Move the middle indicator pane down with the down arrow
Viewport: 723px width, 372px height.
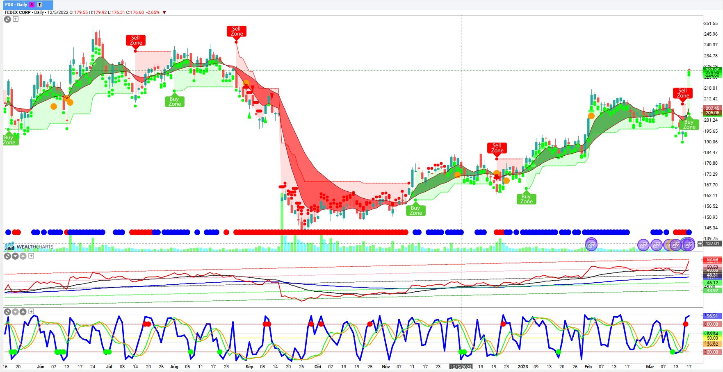click(15, 256)
